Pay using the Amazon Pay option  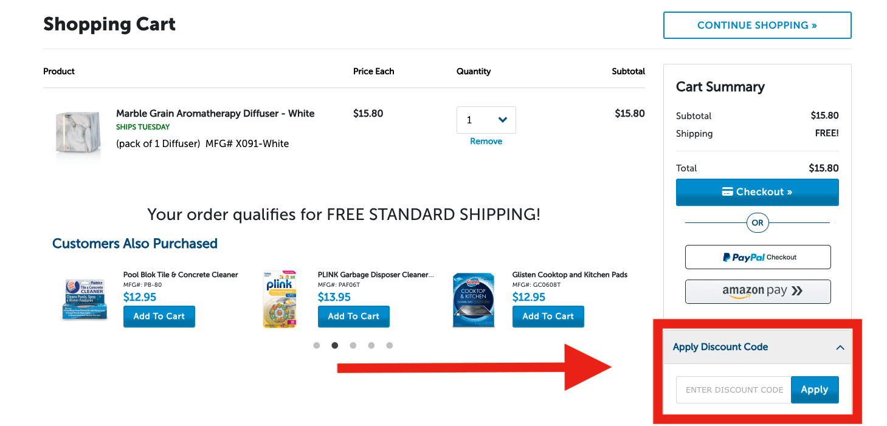pos(757,292)
